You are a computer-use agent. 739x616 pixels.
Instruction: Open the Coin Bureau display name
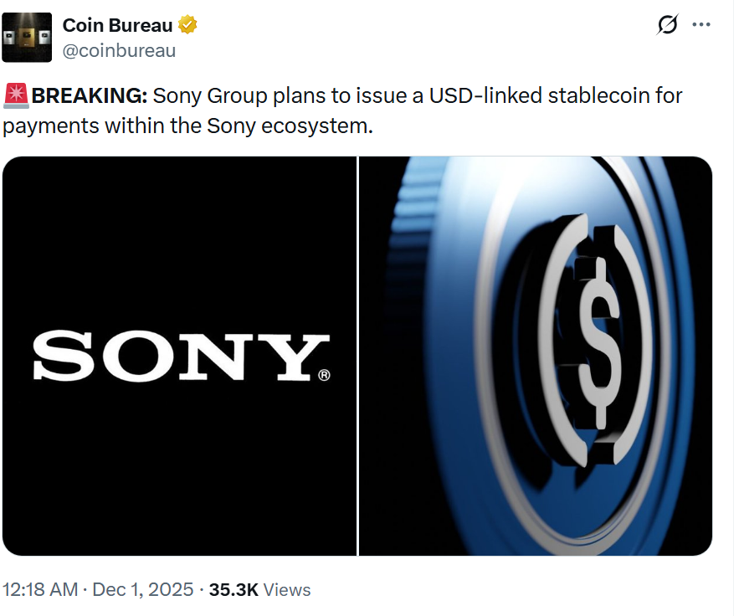click(116, 25)
